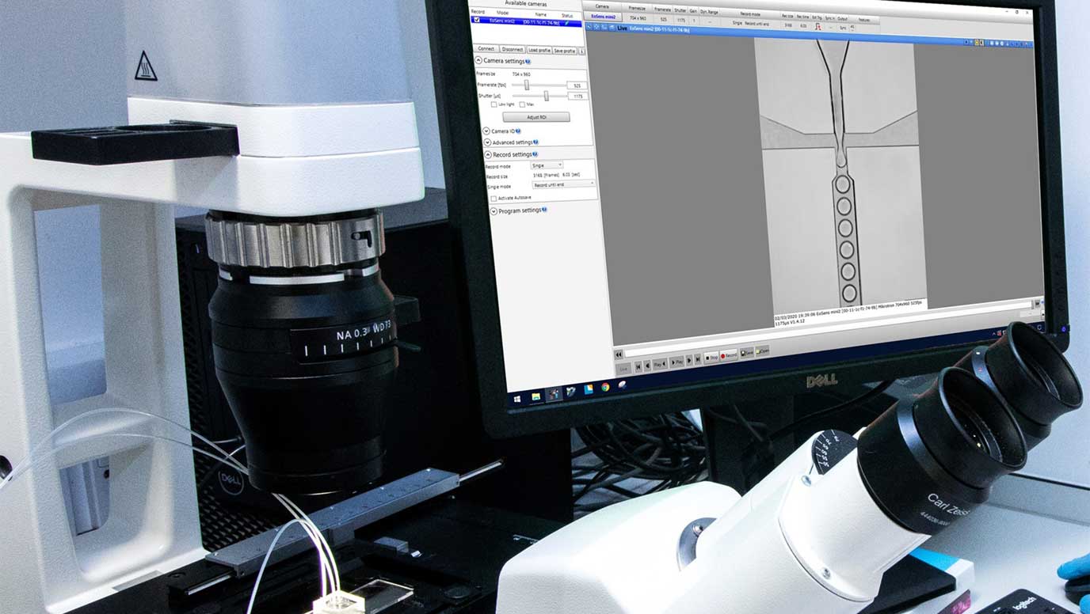Expand the Program settings section
The image size is (1090, 614).
click(494, 211)
